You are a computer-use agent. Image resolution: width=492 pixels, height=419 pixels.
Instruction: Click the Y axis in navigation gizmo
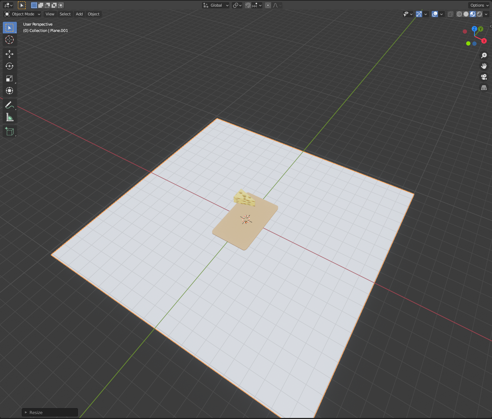pos(480,29)
